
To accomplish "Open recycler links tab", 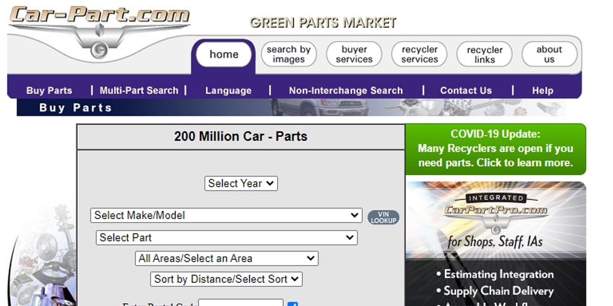I will pos(484,54).
